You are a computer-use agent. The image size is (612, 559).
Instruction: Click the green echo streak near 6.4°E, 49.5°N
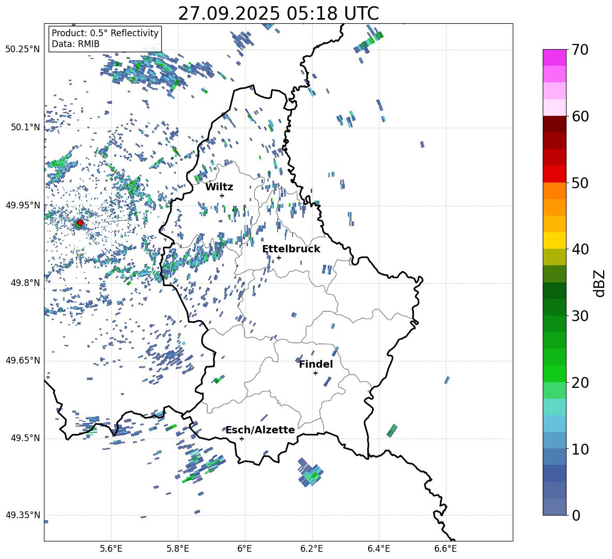point(392,431)
